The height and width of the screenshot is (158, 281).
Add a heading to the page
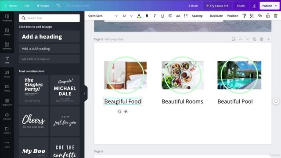pos(49,36)
